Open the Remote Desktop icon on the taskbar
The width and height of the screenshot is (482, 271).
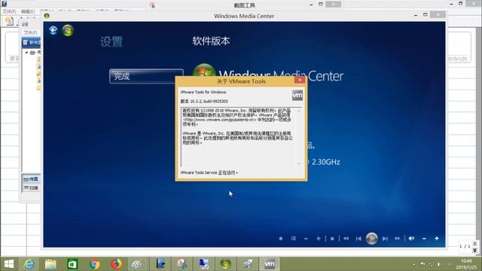tap(203, 264)
